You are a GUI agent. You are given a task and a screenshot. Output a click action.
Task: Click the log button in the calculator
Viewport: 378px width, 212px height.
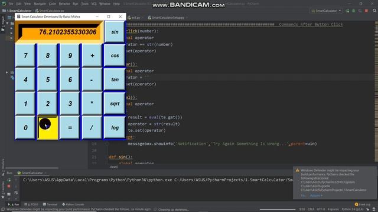pos(115,127)
